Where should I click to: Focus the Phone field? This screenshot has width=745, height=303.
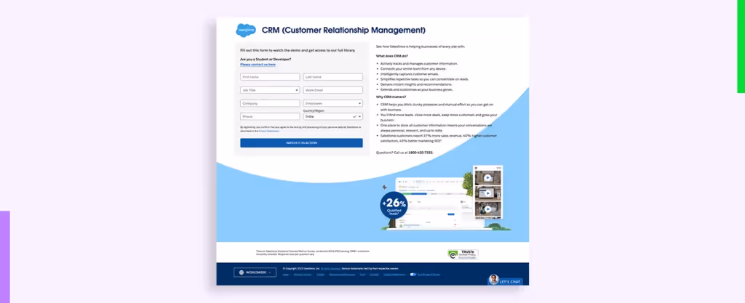[270, 116]
